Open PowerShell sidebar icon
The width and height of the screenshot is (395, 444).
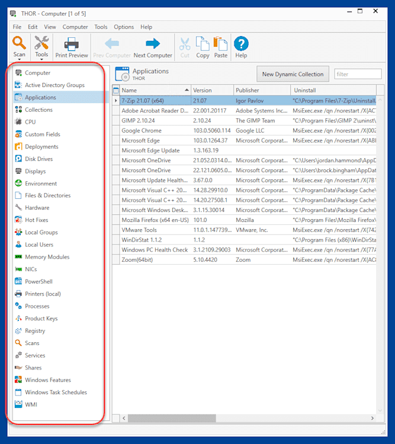(18, 281)
